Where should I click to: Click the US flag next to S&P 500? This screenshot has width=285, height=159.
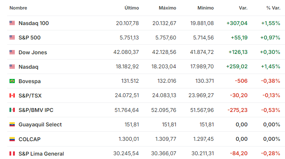click(12, 38)
